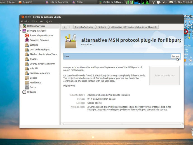Screen dimensions: 193x145
Task: Open the Wi-Fi network indicator in top panel
Action: [153, 2]
